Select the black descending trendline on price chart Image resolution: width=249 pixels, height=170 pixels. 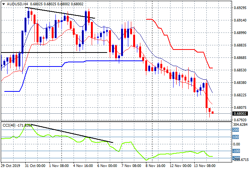coord(60,13)
